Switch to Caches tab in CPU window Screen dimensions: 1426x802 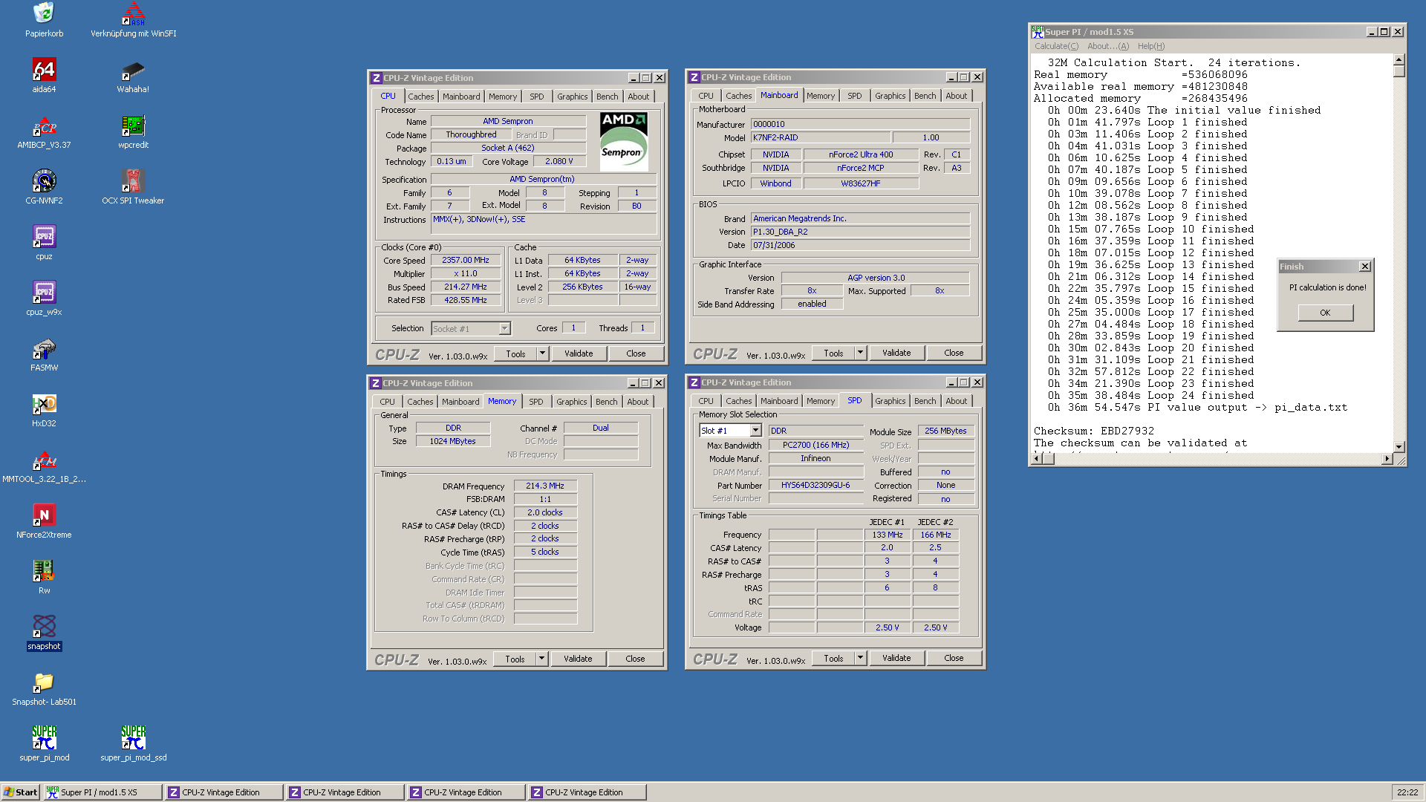(x=420, y=97)
